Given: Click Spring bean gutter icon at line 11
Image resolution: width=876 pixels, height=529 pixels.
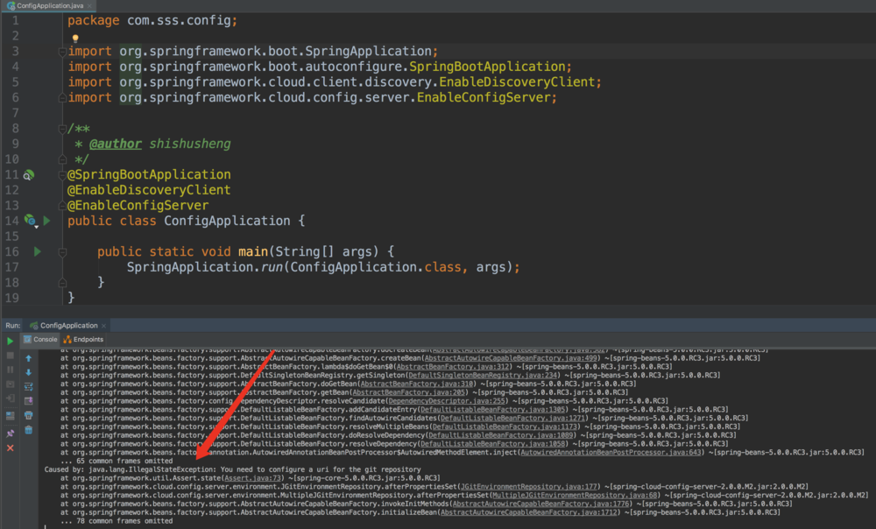Looking at the screenshot, I should [x=29, y=175].
